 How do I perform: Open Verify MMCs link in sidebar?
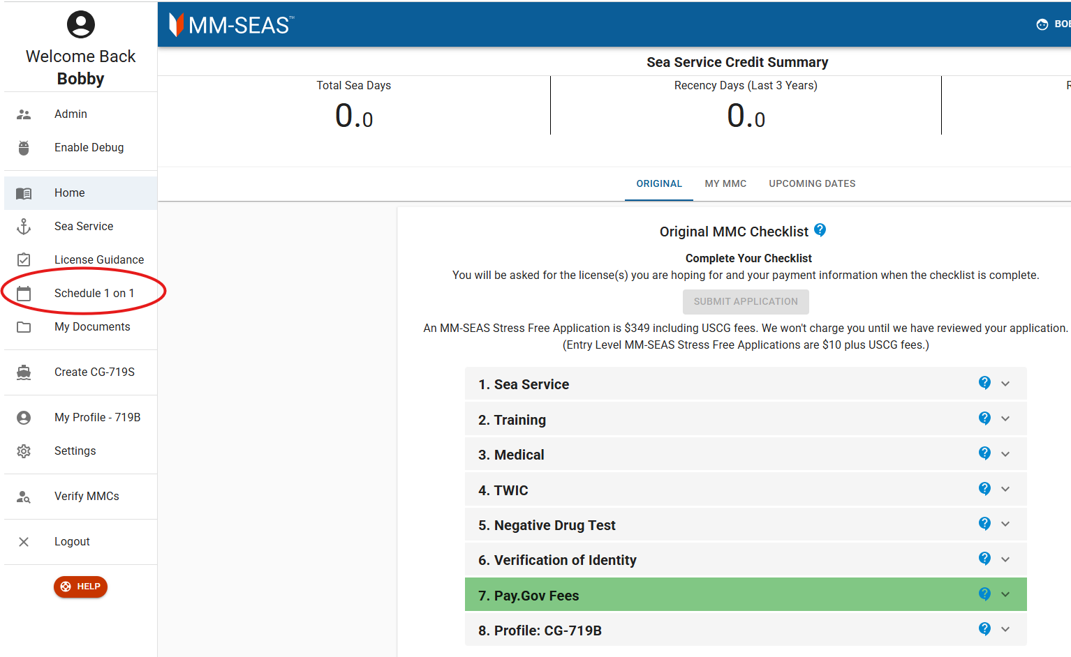(x=80, y=497)
